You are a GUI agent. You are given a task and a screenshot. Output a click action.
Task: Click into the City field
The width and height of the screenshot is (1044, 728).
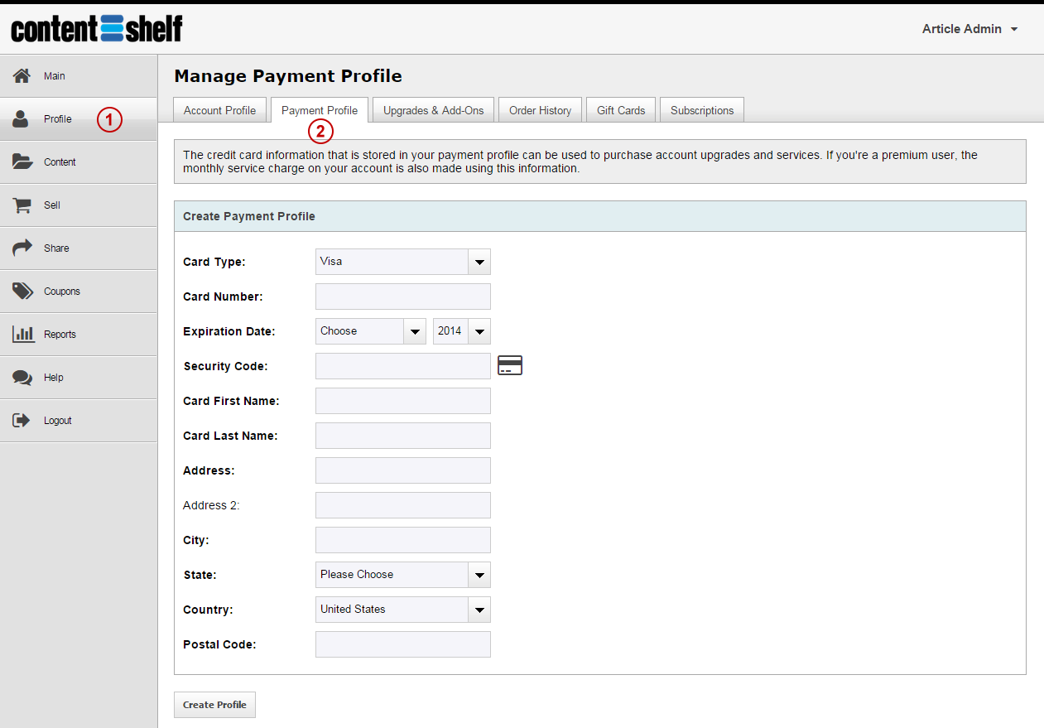click(x=403, y=540)
